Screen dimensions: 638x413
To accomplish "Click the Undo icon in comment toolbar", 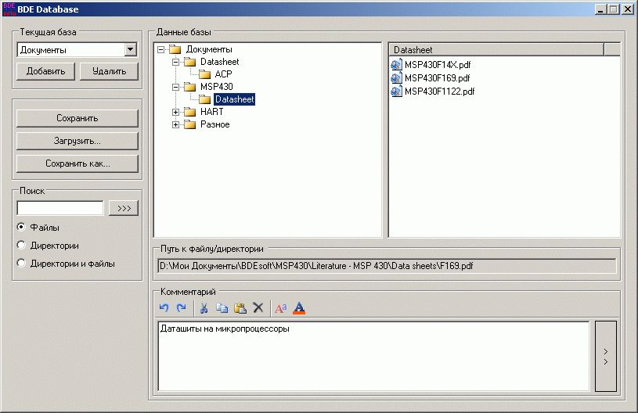I will click(x=164, y=308).
